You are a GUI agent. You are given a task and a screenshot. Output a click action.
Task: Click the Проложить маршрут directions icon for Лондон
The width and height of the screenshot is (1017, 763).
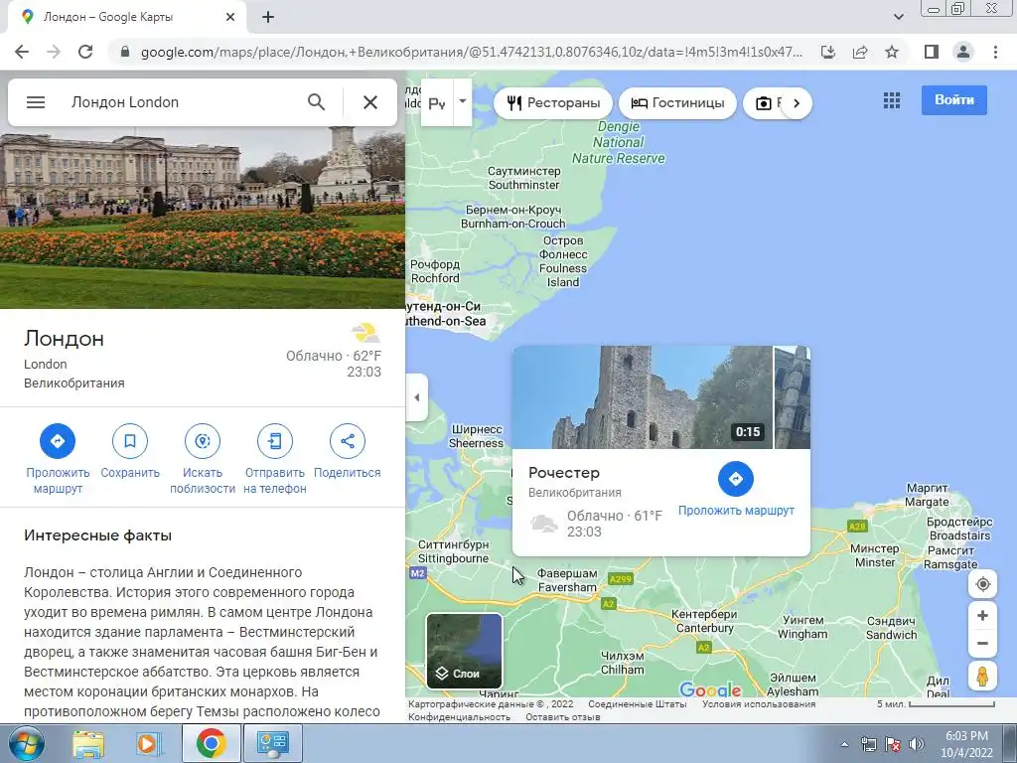pyautogui.click(x=57, y=441)
